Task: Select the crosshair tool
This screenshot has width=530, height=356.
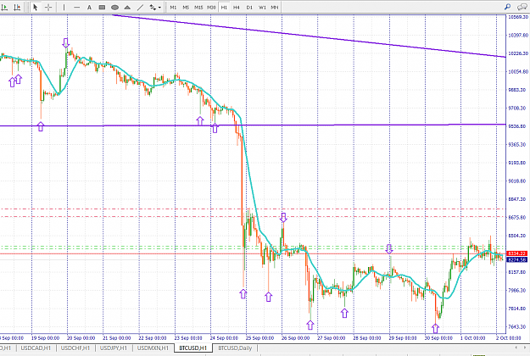Action: pos(48,7)
